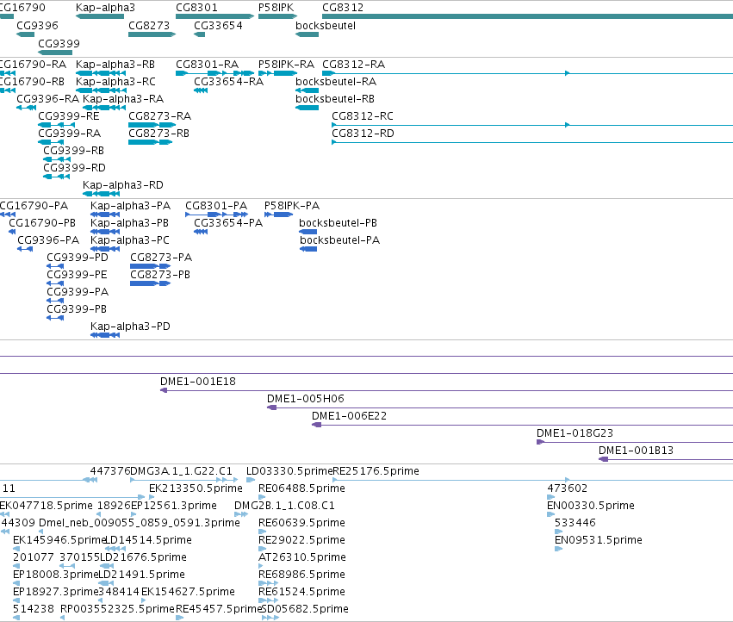Screen dimensions: 733x622
Task: Open the CG33654 gene label
Action: (218, 25)
